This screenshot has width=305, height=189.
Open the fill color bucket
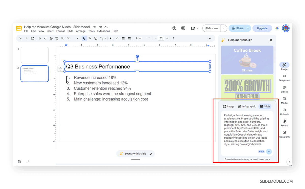tap(111, 38)
